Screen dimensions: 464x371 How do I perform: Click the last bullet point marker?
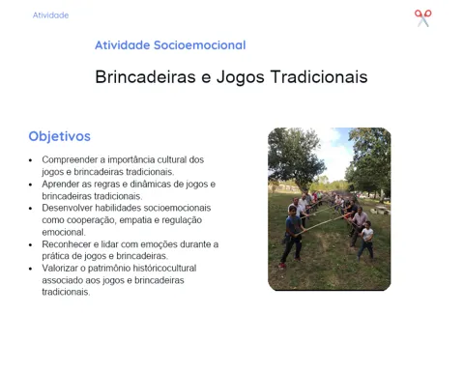[x=31, y=269]
